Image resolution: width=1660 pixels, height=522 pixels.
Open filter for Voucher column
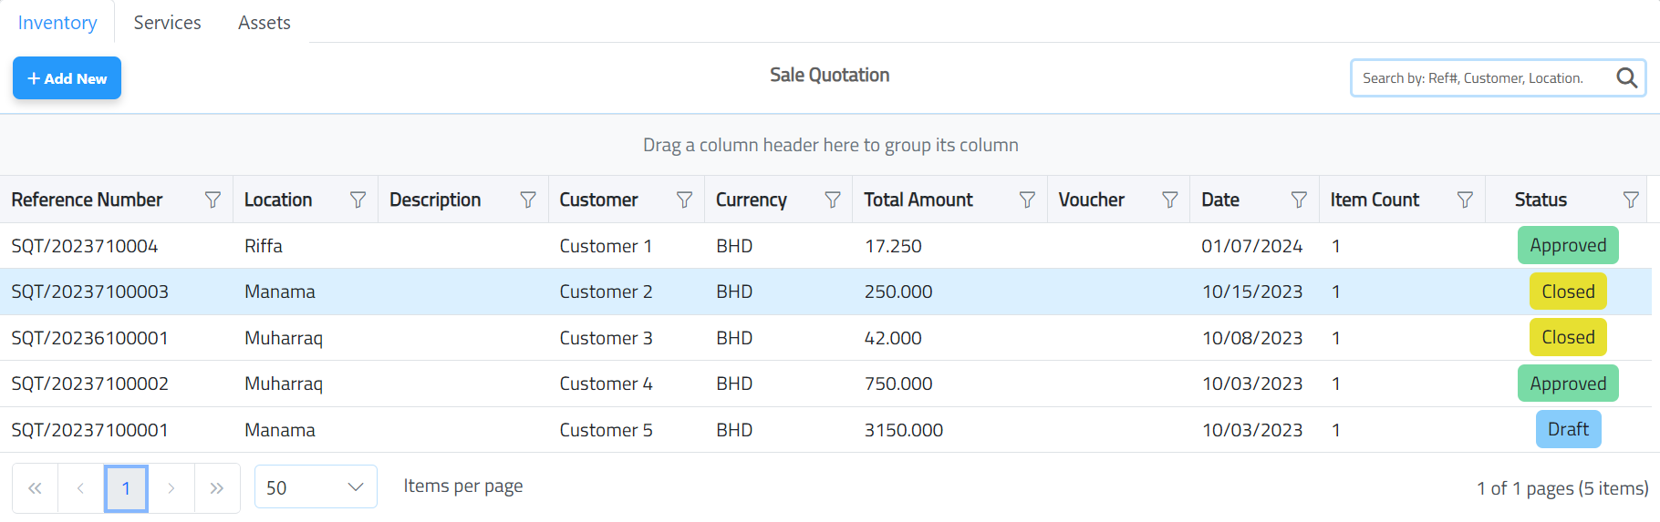[x=1169, y=200]
